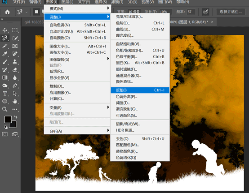Open the 编辑(E) menu
Screen dimensions: 249x193
point(35,2)
